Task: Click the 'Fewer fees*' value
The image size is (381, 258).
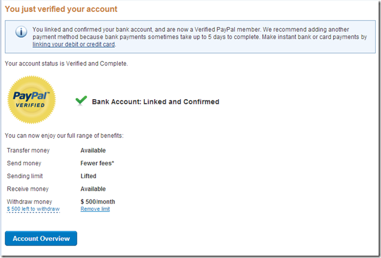Action: pyautogui.click(x=96, y=163)
